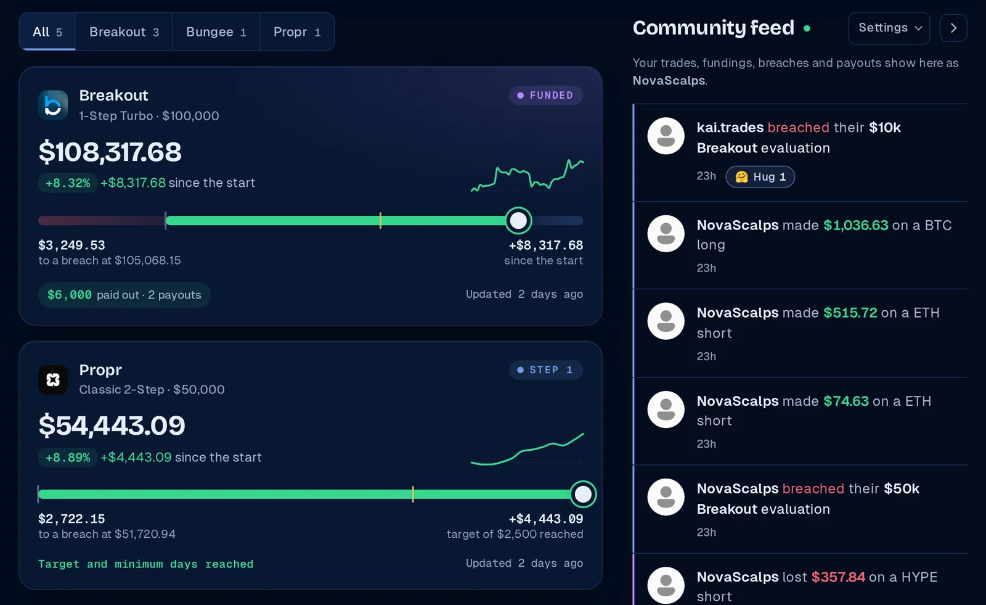Click the Breakout progress bar knob

click(x=518, y=220)
